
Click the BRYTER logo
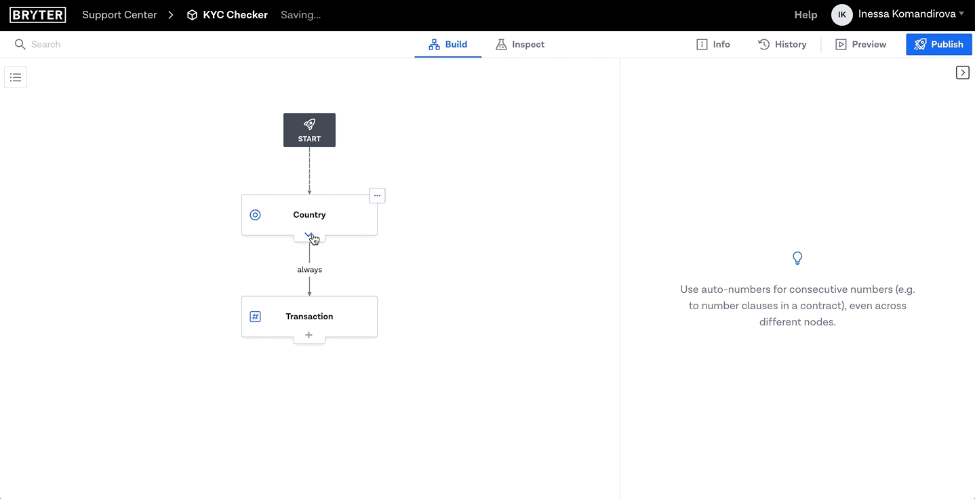click(x=38, y=15)
